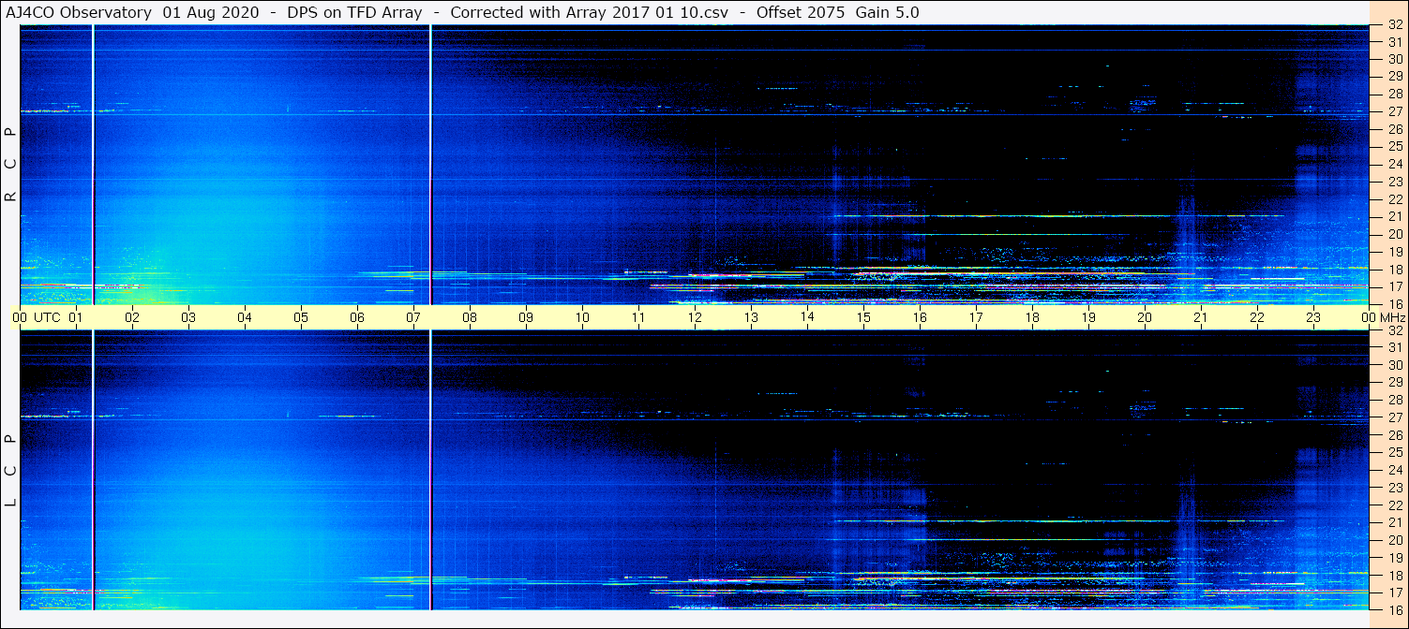
Task: Select the 18 hour mark on time axis
Action: click(1032, 317)
